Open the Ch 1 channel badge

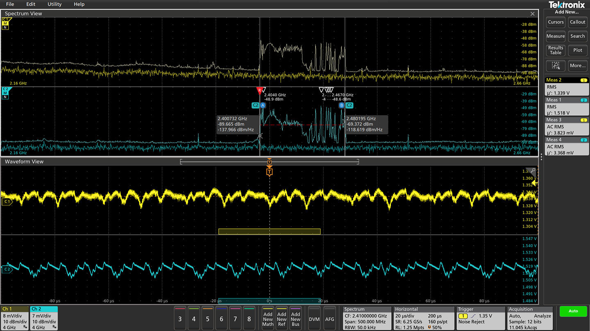click(x=14, y=318)
